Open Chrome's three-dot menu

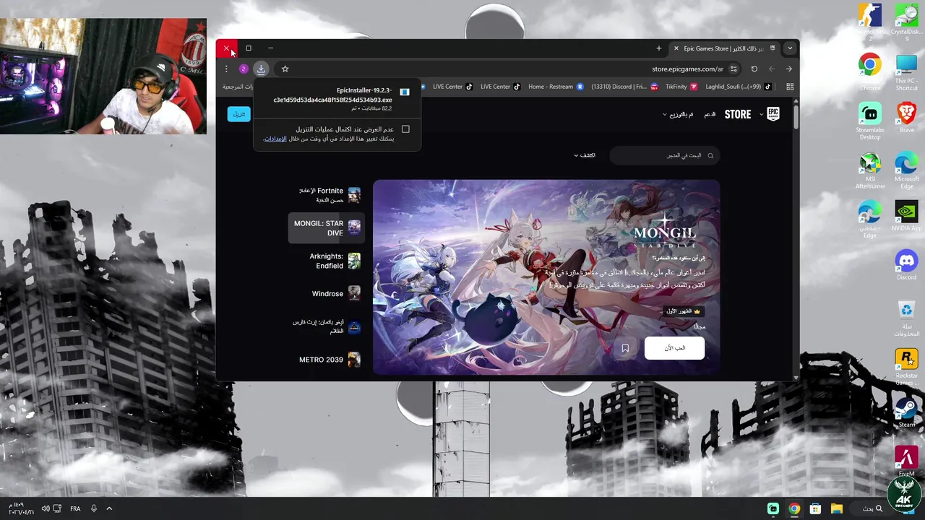coord(226,69)
